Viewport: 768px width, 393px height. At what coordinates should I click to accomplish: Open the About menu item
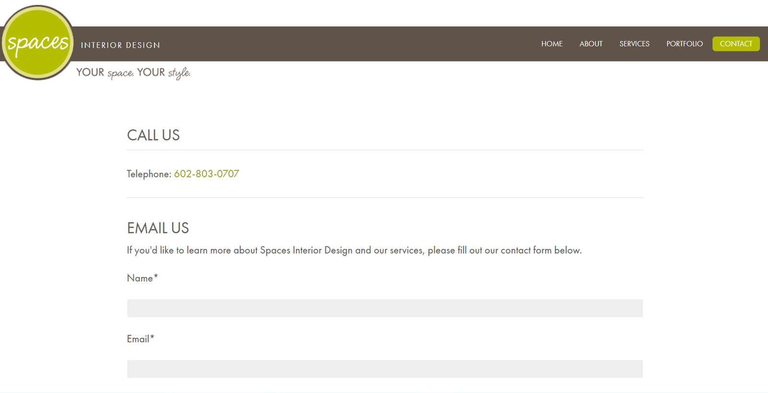590,44
